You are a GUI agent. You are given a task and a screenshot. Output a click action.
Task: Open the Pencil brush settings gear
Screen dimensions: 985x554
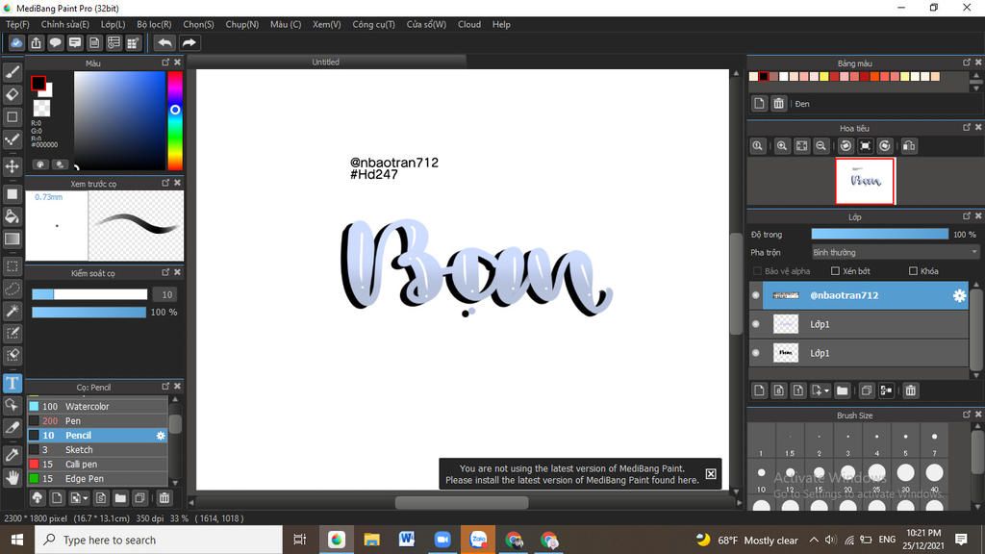161,436
